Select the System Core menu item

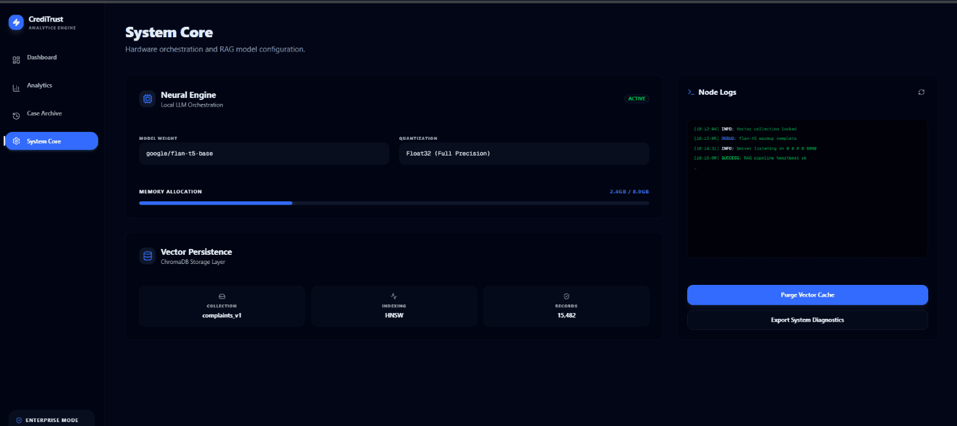[52, 141]
